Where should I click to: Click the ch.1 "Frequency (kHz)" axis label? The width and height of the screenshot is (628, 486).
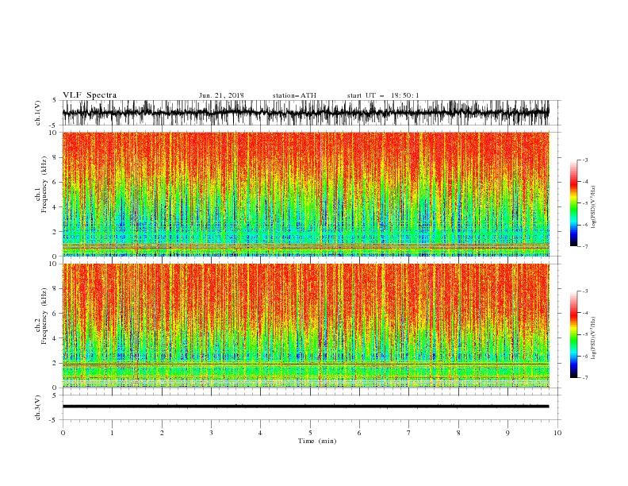tap(44, 184)
